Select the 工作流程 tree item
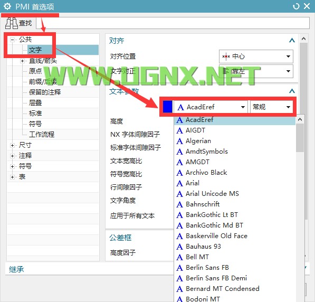 pos(42,134)
